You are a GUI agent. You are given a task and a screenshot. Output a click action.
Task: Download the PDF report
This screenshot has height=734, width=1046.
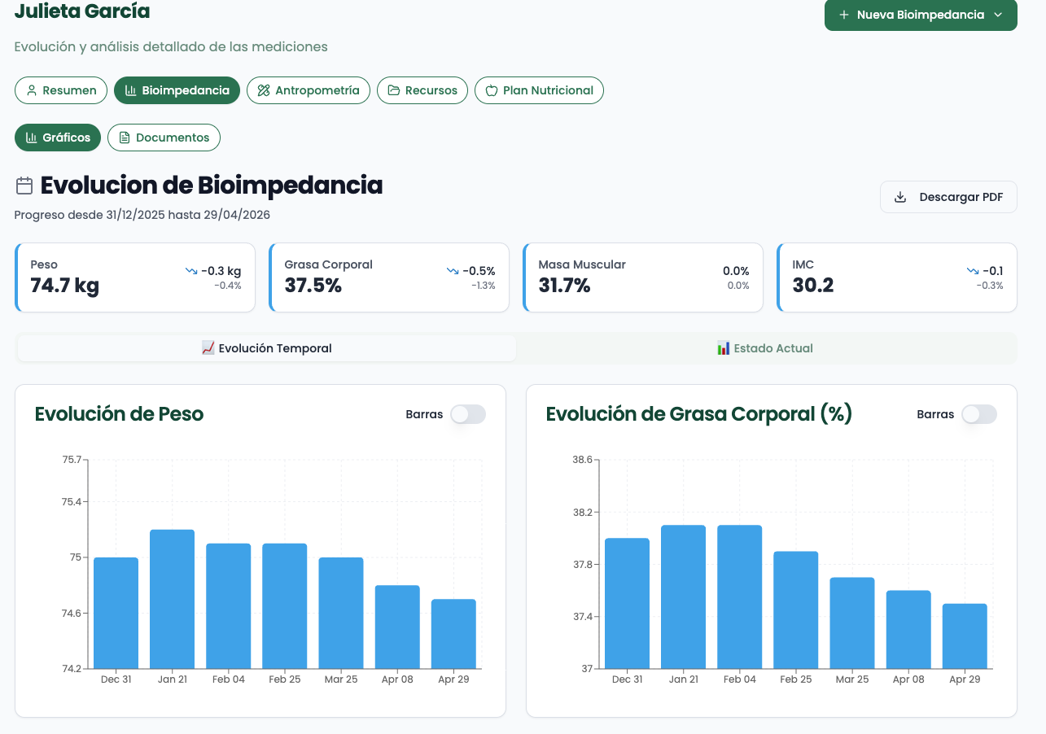948,197
